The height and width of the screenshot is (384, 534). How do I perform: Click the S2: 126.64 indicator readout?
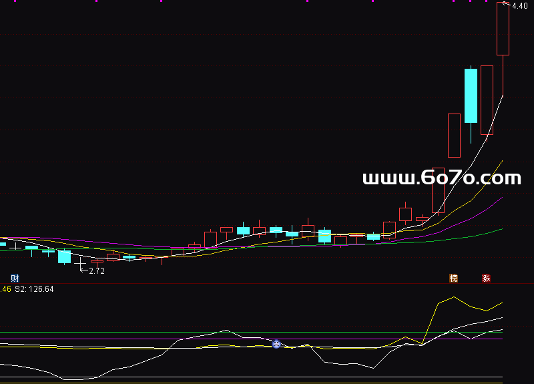point(35,289)
